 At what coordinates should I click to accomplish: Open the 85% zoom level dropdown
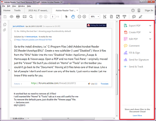click(x=98, y=17)
